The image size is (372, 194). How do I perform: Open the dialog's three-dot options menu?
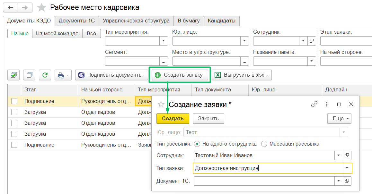[x=327, y=104]
